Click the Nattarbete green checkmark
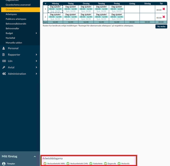 click(91, 163)
